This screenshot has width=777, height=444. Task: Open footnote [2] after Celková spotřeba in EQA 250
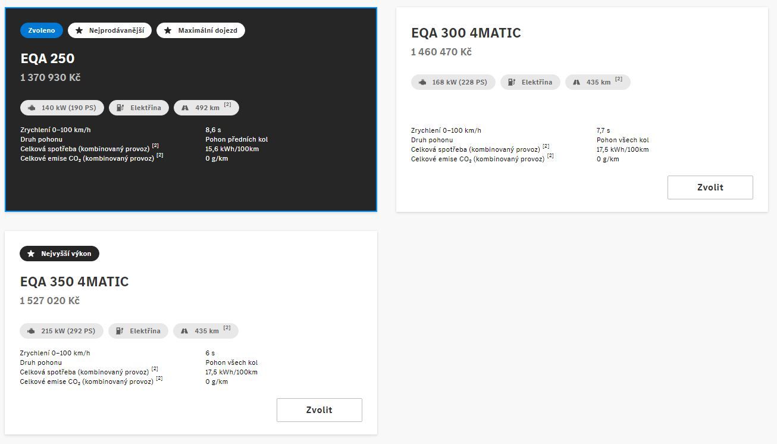point(155,146)
